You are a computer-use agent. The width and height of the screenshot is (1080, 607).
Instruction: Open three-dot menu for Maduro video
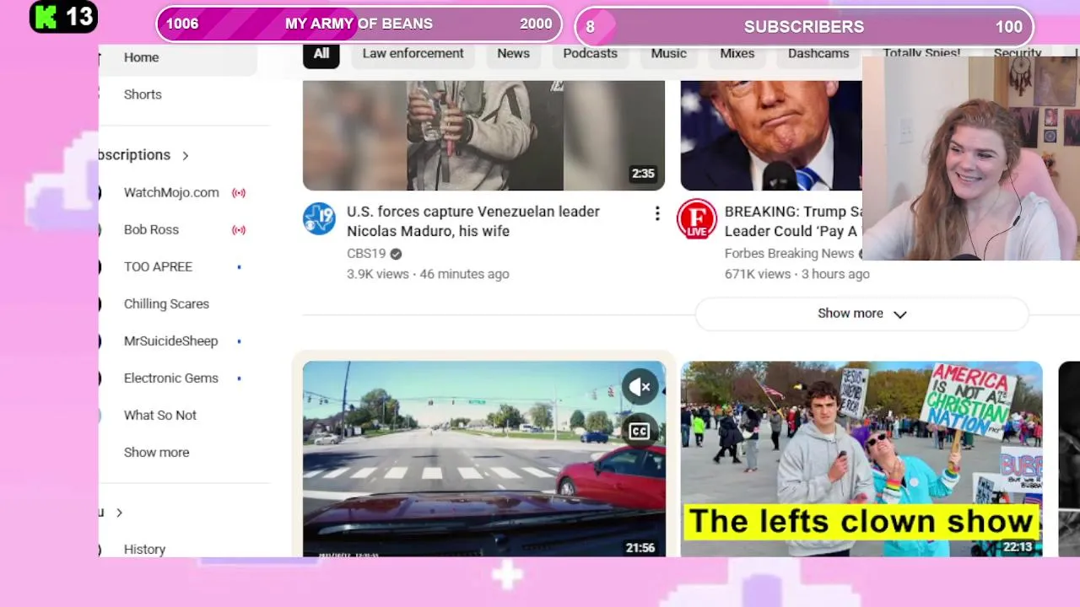[657, 214]
